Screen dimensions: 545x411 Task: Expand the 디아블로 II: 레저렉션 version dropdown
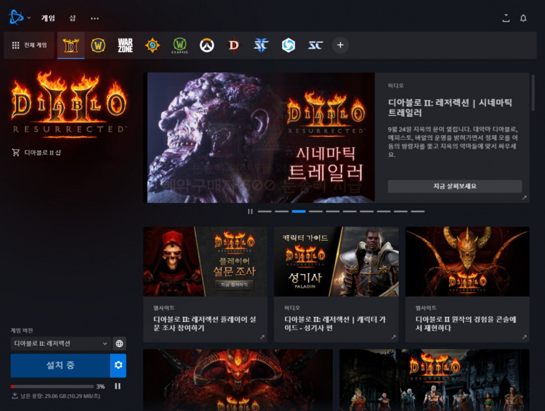(x=61, y=344)
